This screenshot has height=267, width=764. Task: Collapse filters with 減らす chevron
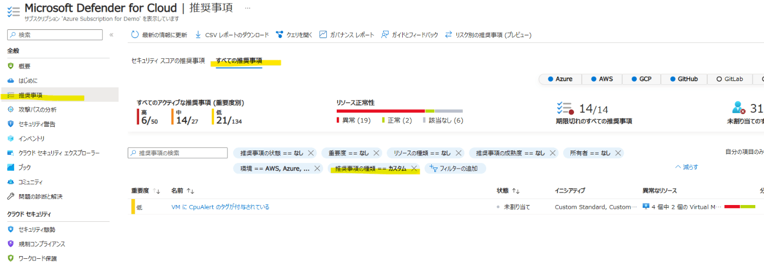[687, 167]
